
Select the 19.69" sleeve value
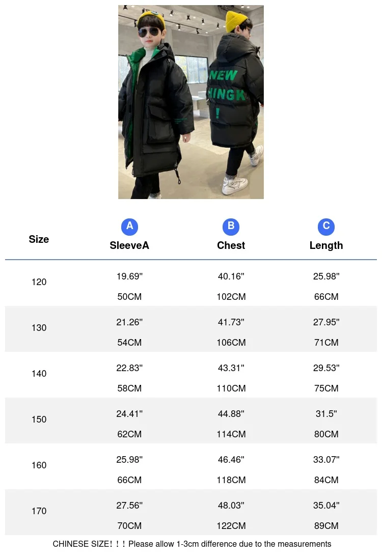point(129,276)
